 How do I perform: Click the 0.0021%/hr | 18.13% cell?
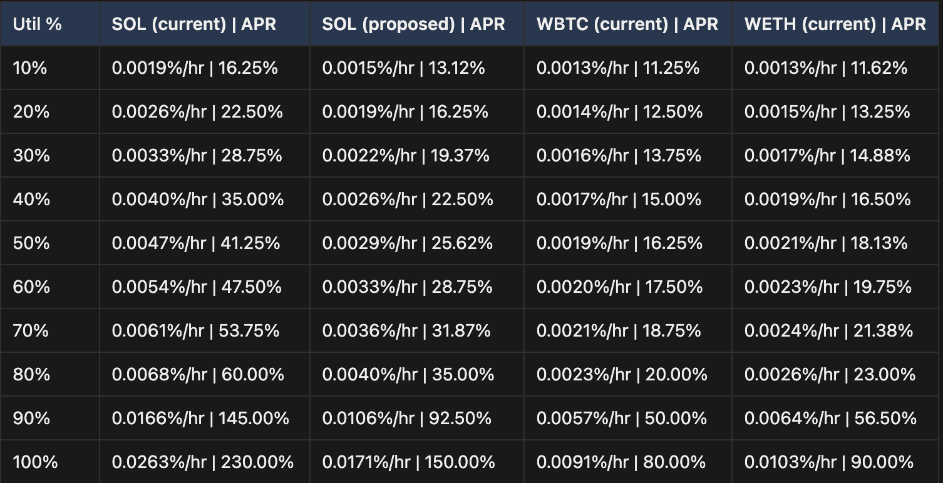pyautogui.click(x=826, y=243)
